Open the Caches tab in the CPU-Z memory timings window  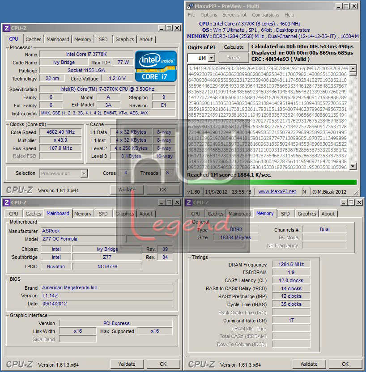(216, 214)
